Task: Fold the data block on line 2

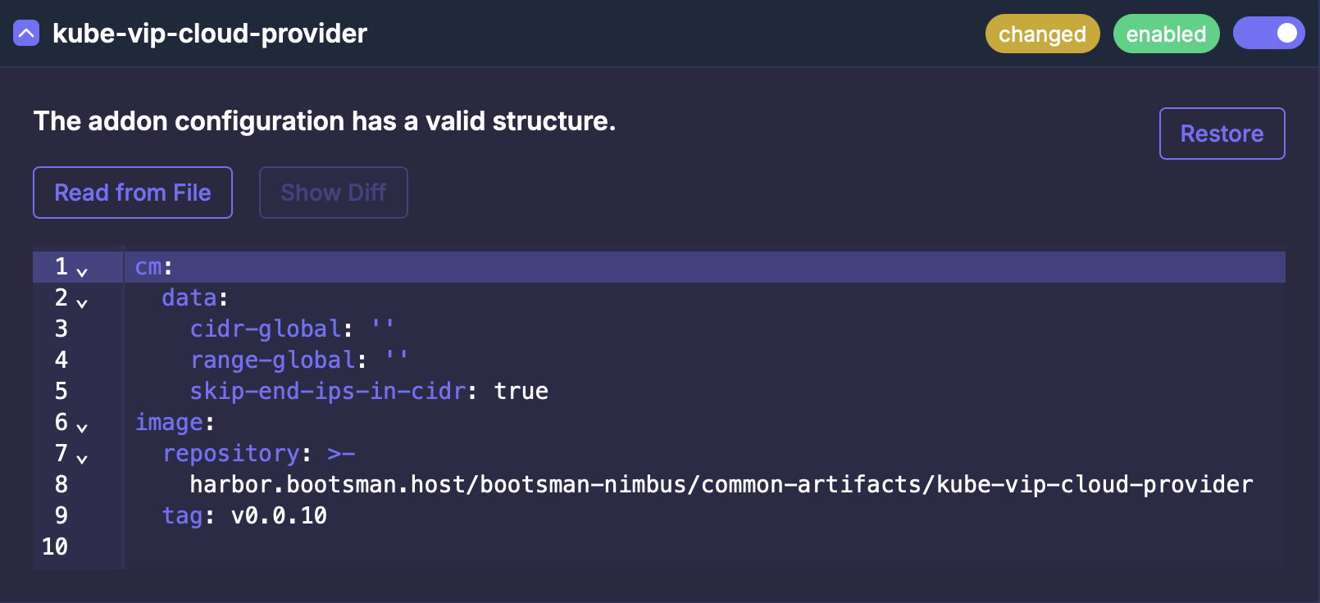Action: coord(82,302)
